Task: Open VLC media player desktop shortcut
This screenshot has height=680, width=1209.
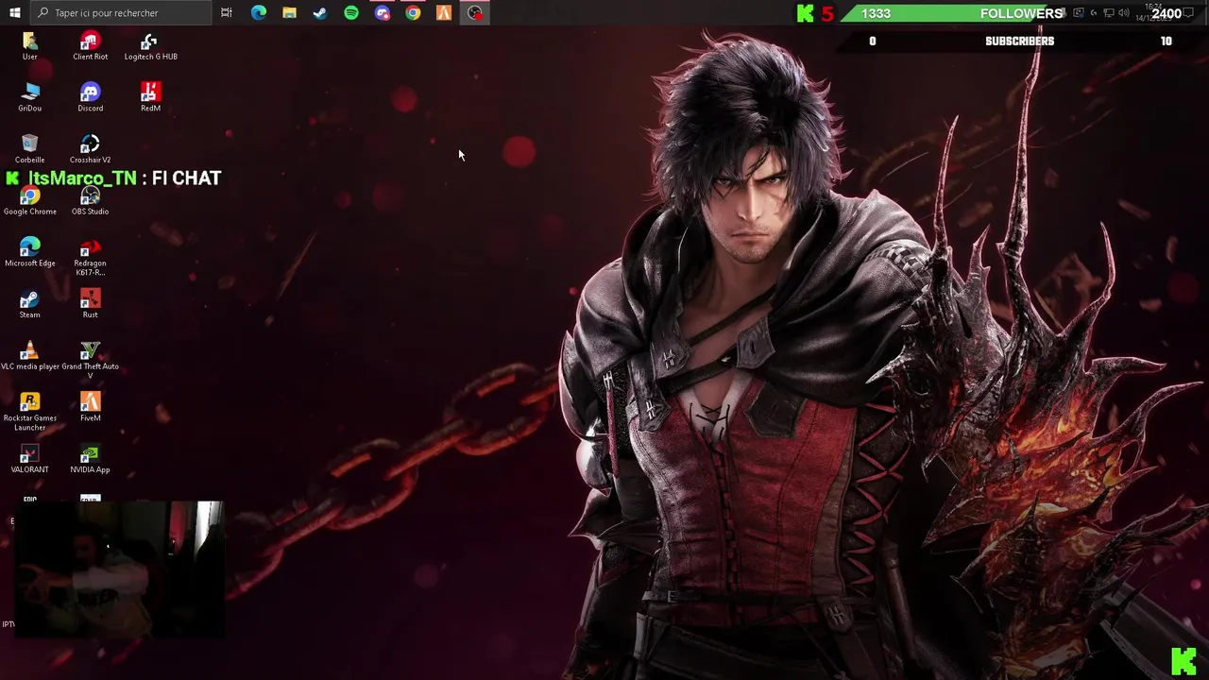Action: coord(29,356)
